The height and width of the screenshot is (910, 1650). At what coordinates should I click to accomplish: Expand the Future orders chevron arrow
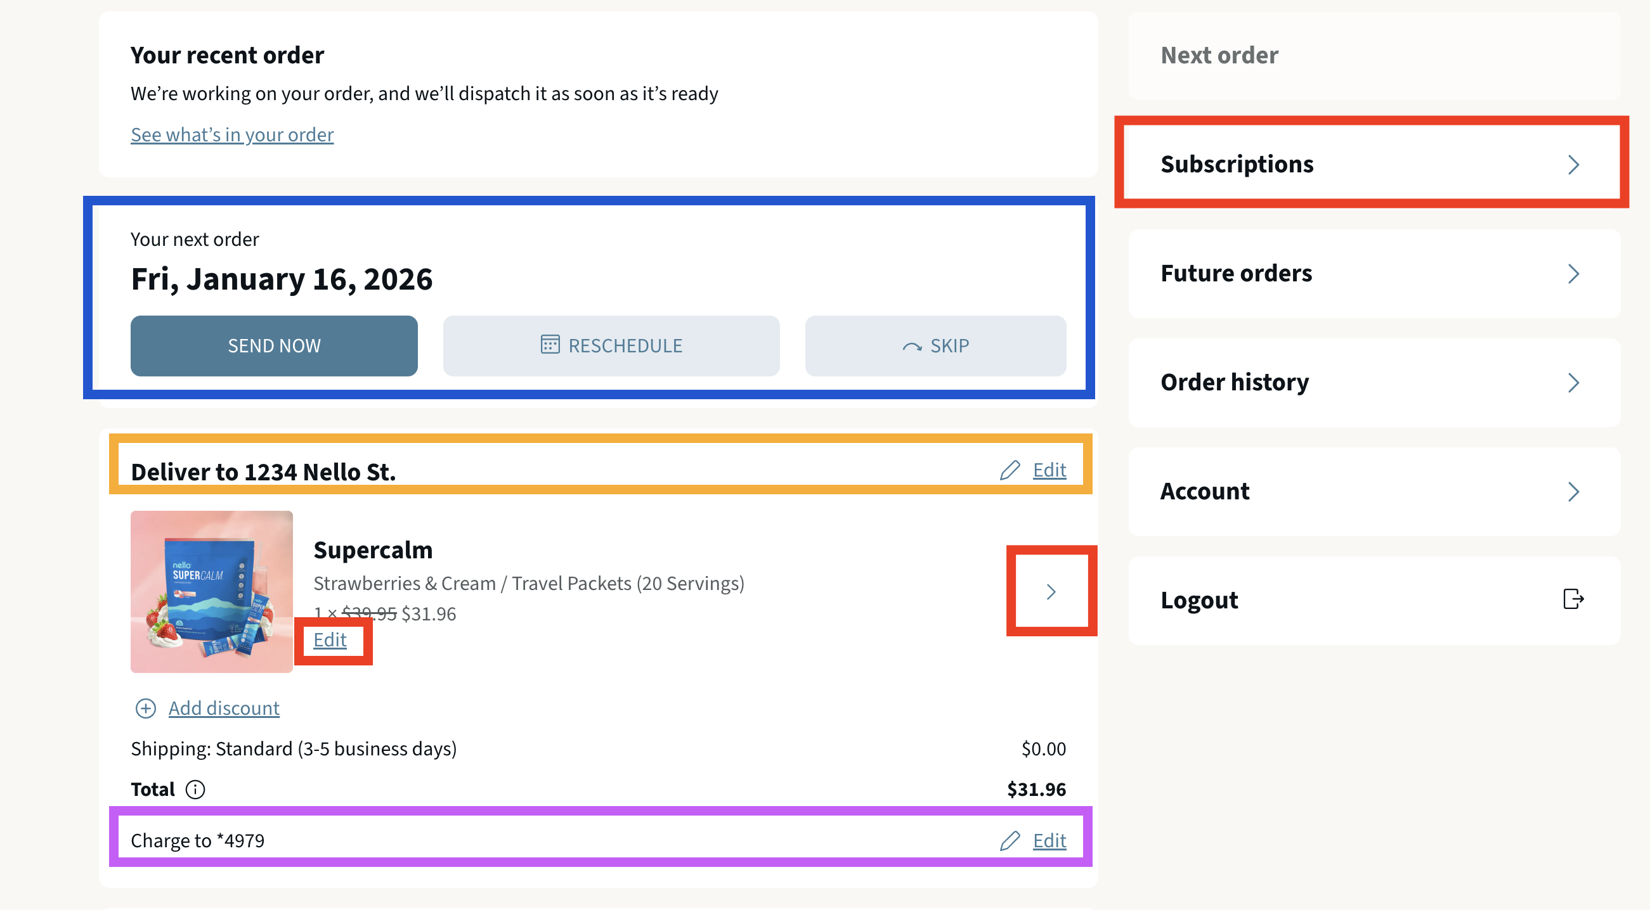coord(1573,274)
